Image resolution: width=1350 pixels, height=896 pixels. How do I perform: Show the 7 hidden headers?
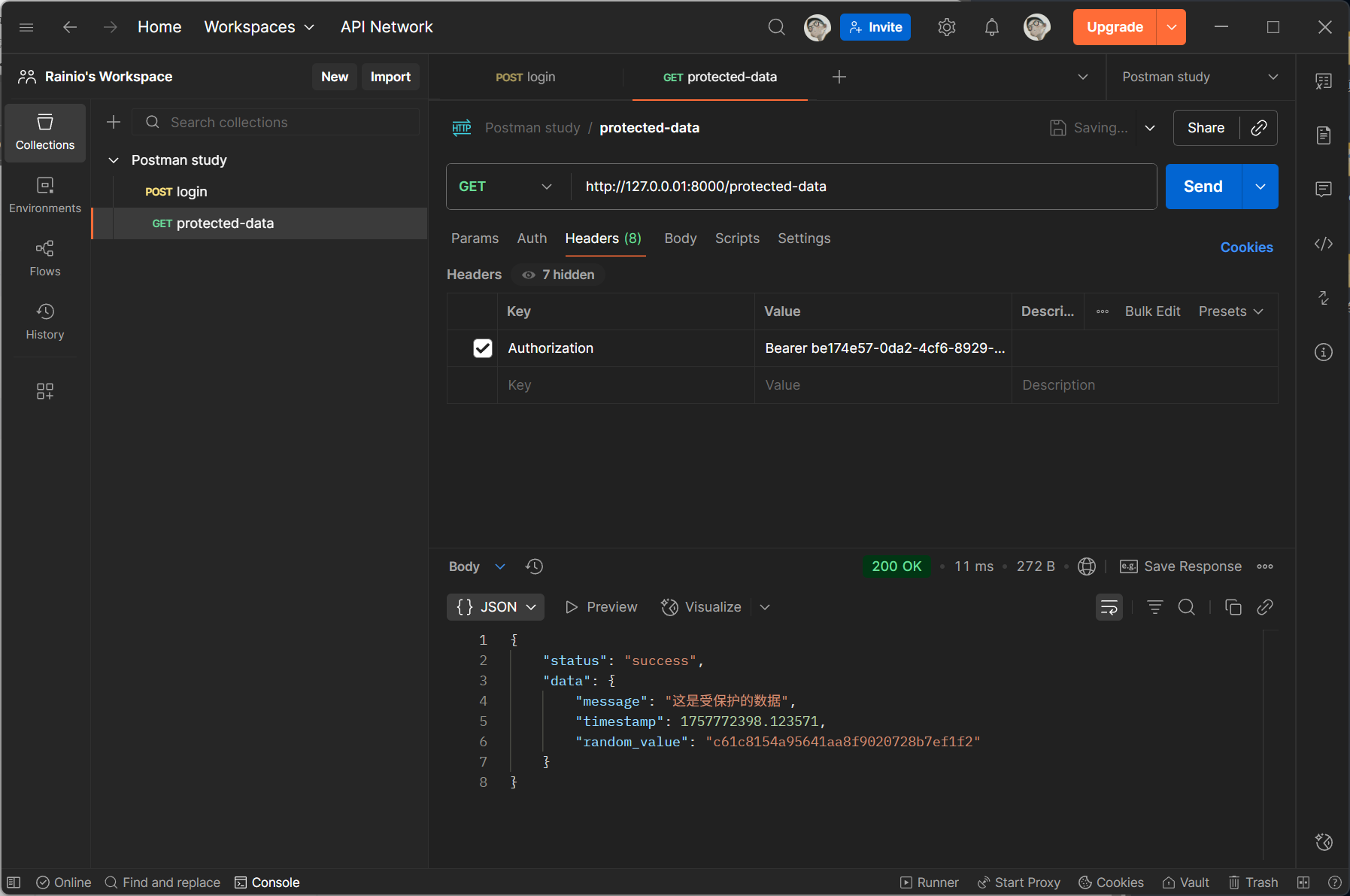pyautogui.click(x=559, y=275)
